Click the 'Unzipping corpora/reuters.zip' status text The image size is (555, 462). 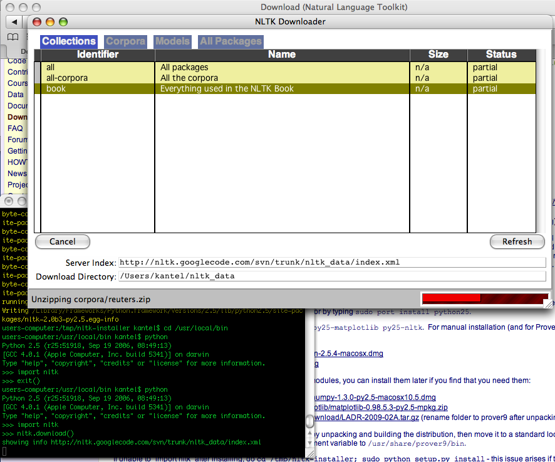click(91, 300)
